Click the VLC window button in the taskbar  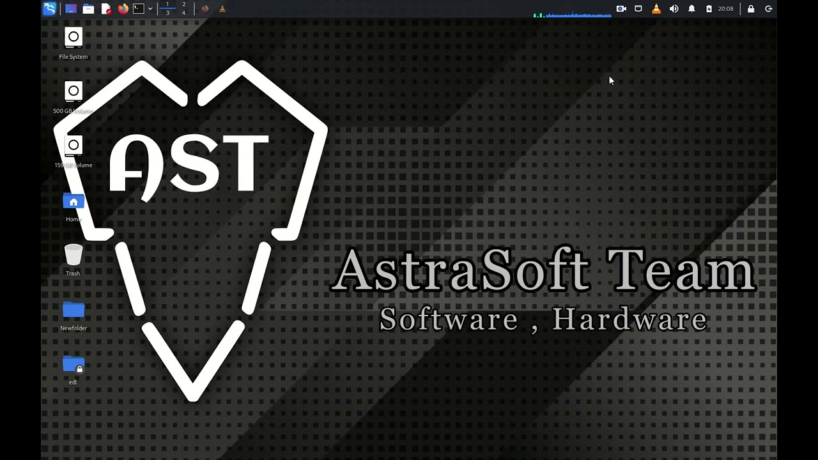pos(222,9)
